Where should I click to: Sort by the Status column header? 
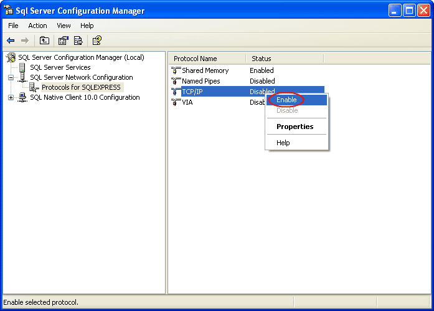coord(284,59)
